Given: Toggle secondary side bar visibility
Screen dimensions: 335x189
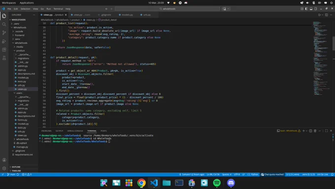Looking at the screenshot, I should point(316,9).
